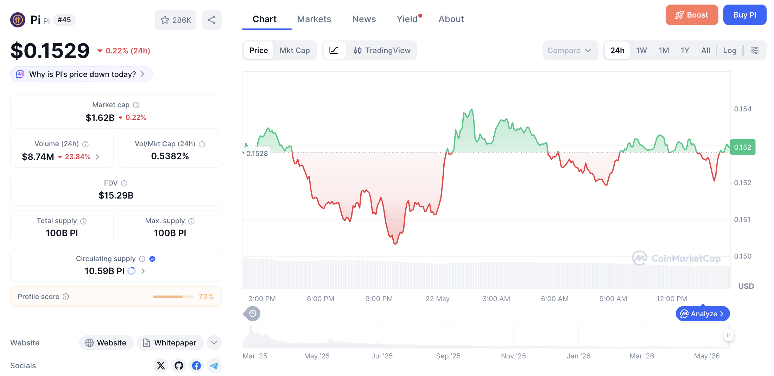This screenshot has width=774, height=376.
Task: Switch to TradingView chart
Action: click(x=382, y=51)
